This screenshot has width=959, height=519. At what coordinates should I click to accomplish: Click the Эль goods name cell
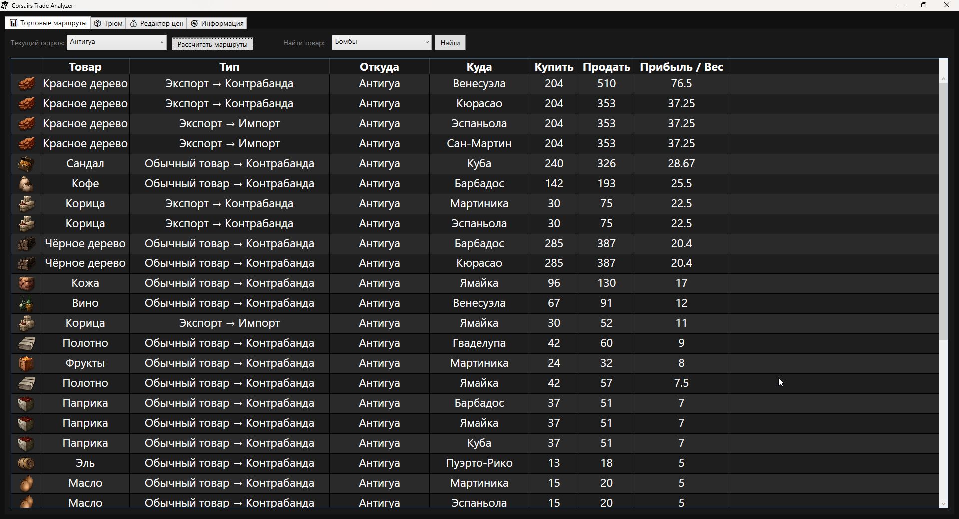85,463
